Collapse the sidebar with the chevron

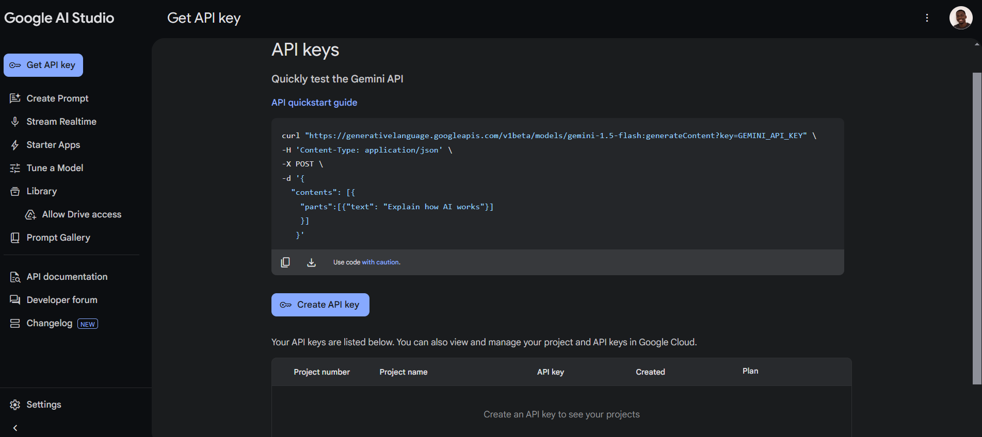click(15, 428)
